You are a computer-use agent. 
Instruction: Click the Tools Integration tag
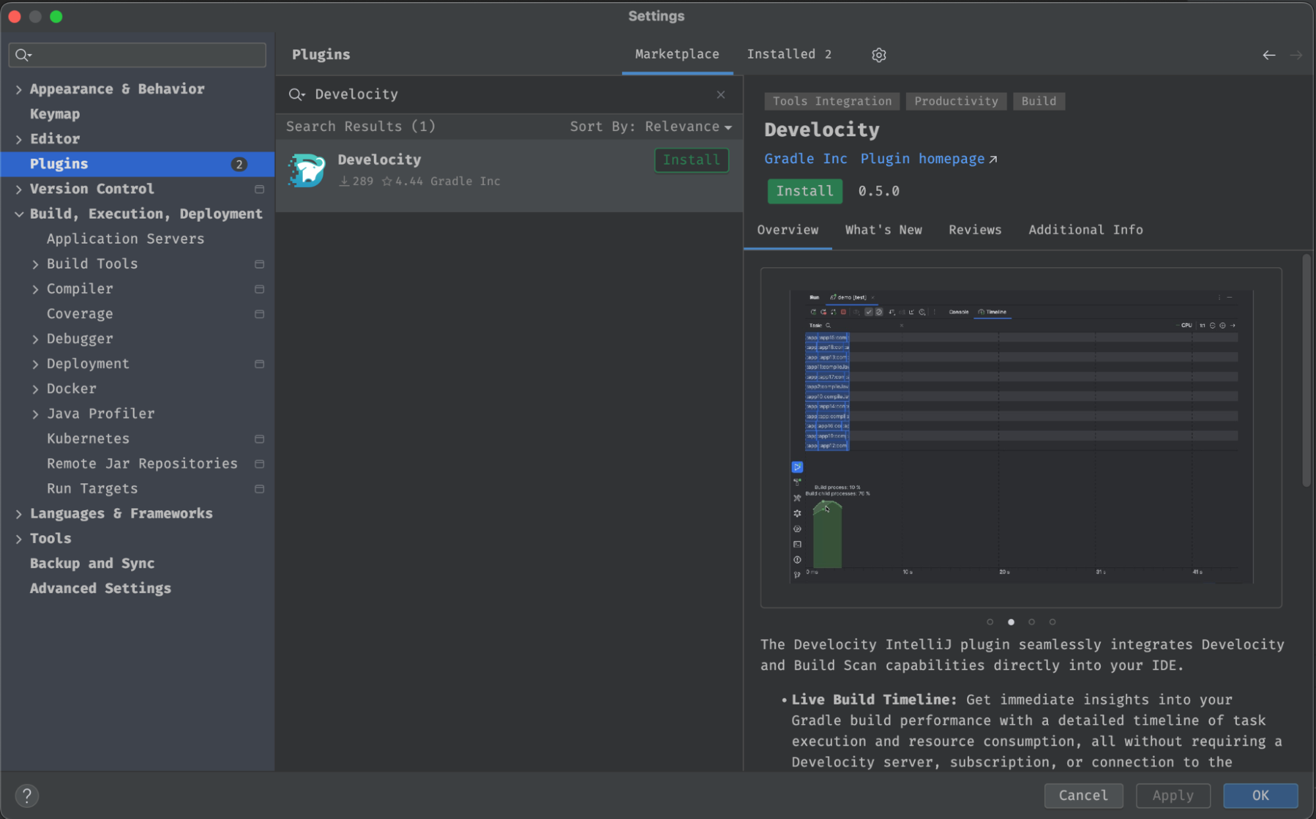pyautogui.click(x=831, y=101)
